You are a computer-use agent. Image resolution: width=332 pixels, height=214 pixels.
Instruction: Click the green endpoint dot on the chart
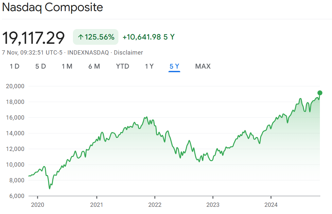point(320,93)
